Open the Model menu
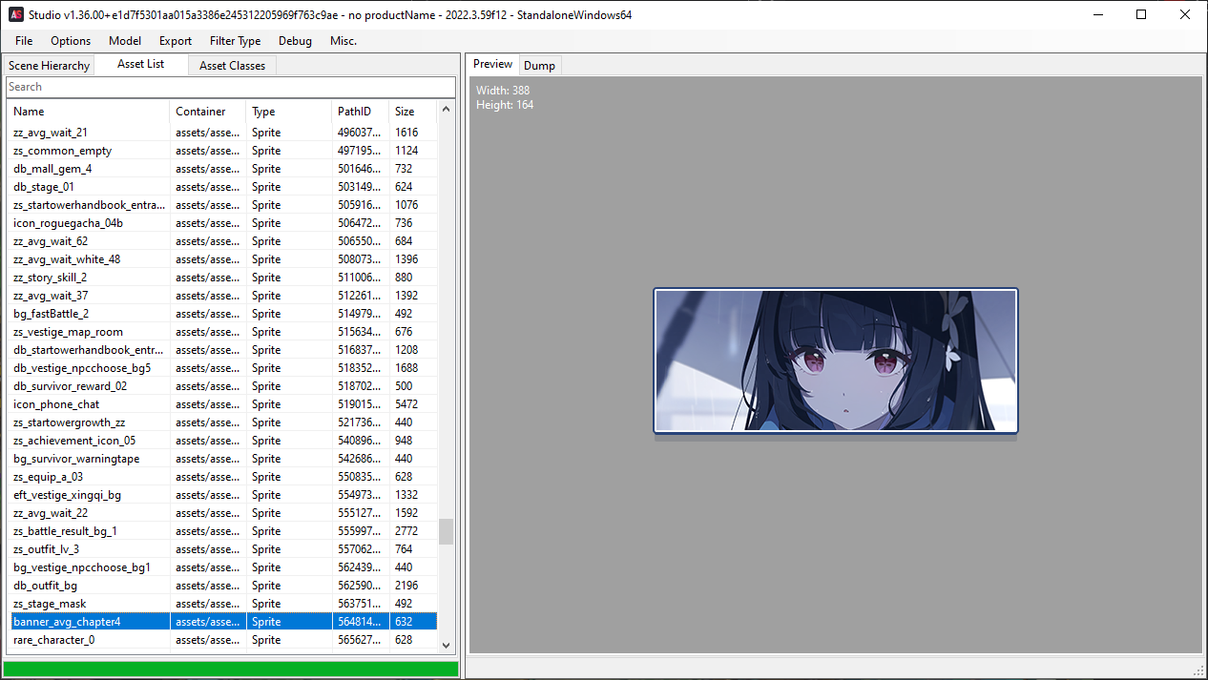This screenshot has width=1208, height=680. pos(125,41)
